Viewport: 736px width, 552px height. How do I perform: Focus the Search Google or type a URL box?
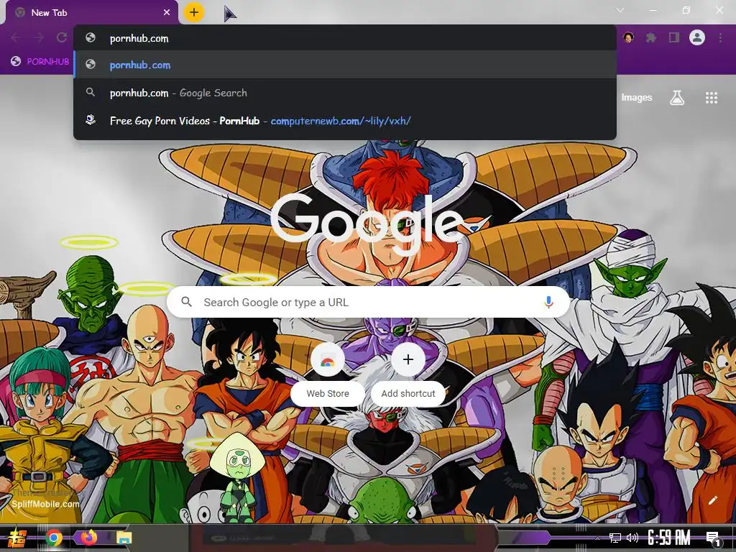(368, 302)
